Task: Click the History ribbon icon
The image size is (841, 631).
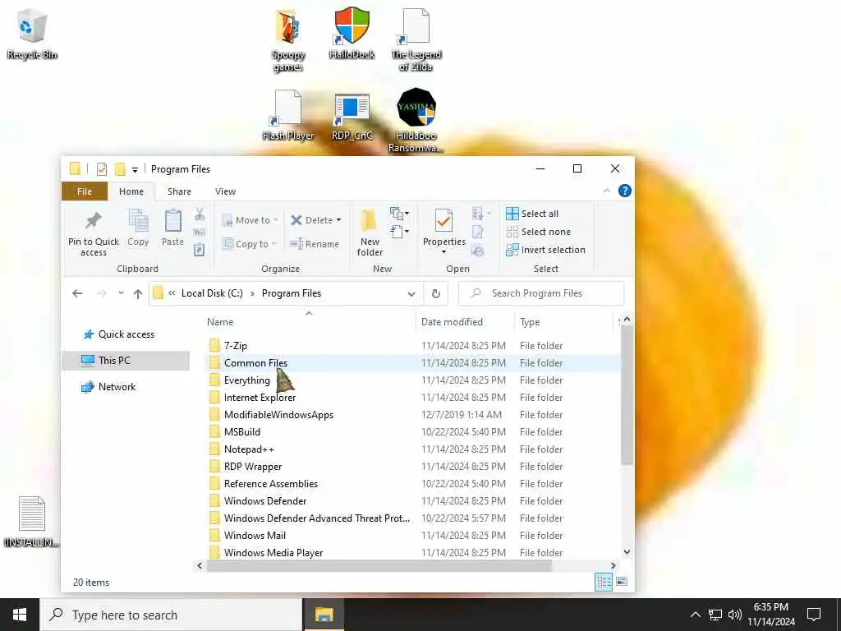Action: point(478,250)
